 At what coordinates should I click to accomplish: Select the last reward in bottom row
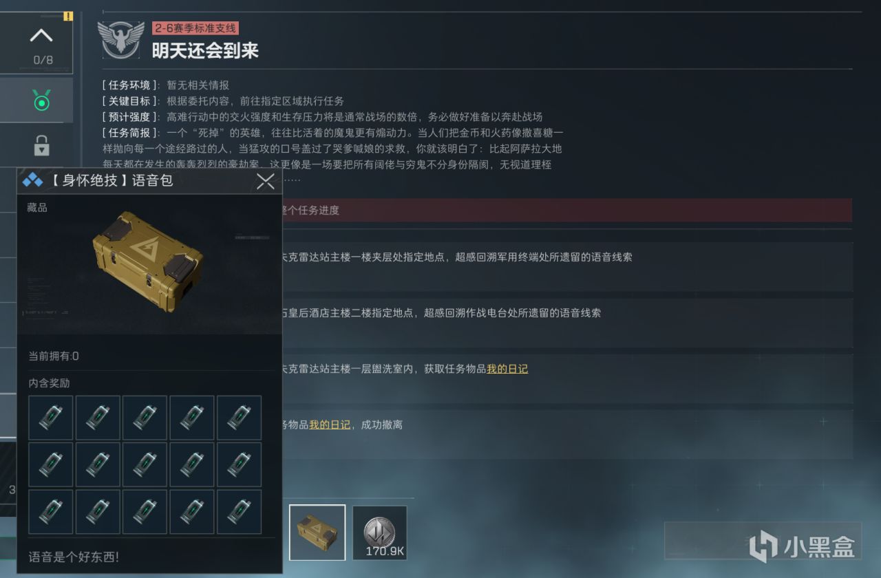(239, 511)
